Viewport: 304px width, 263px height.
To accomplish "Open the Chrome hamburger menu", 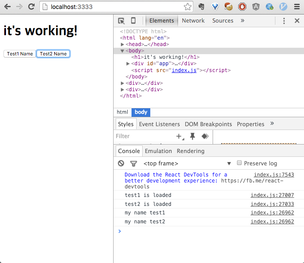I will pyautogui.click(x=297, y=7).
